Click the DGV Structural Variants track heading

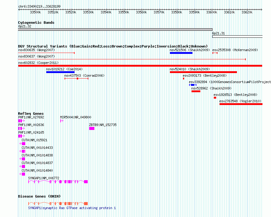[x=113, y=46]
